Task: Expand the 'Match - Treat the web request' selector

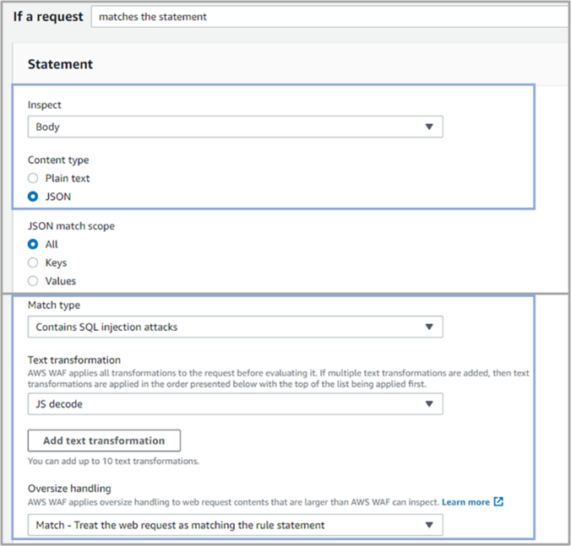Action: pyautogui.click(x=228, y=525)
